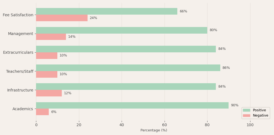Viewport: 274px width, 135px height.
Task: Click the Percentage (%) axis title
Action: point(154,130)
